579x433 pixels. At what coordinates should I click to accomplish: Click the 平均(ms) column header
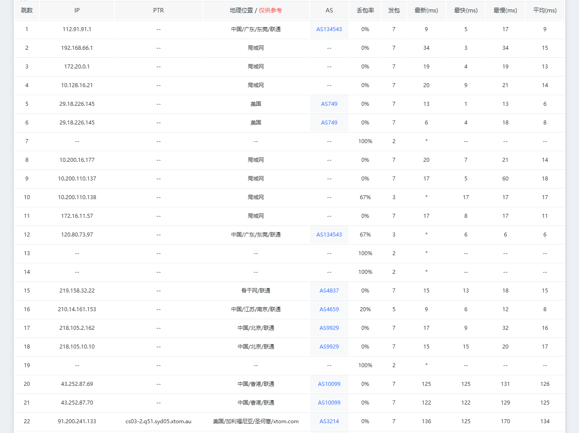tap(545, 10)
